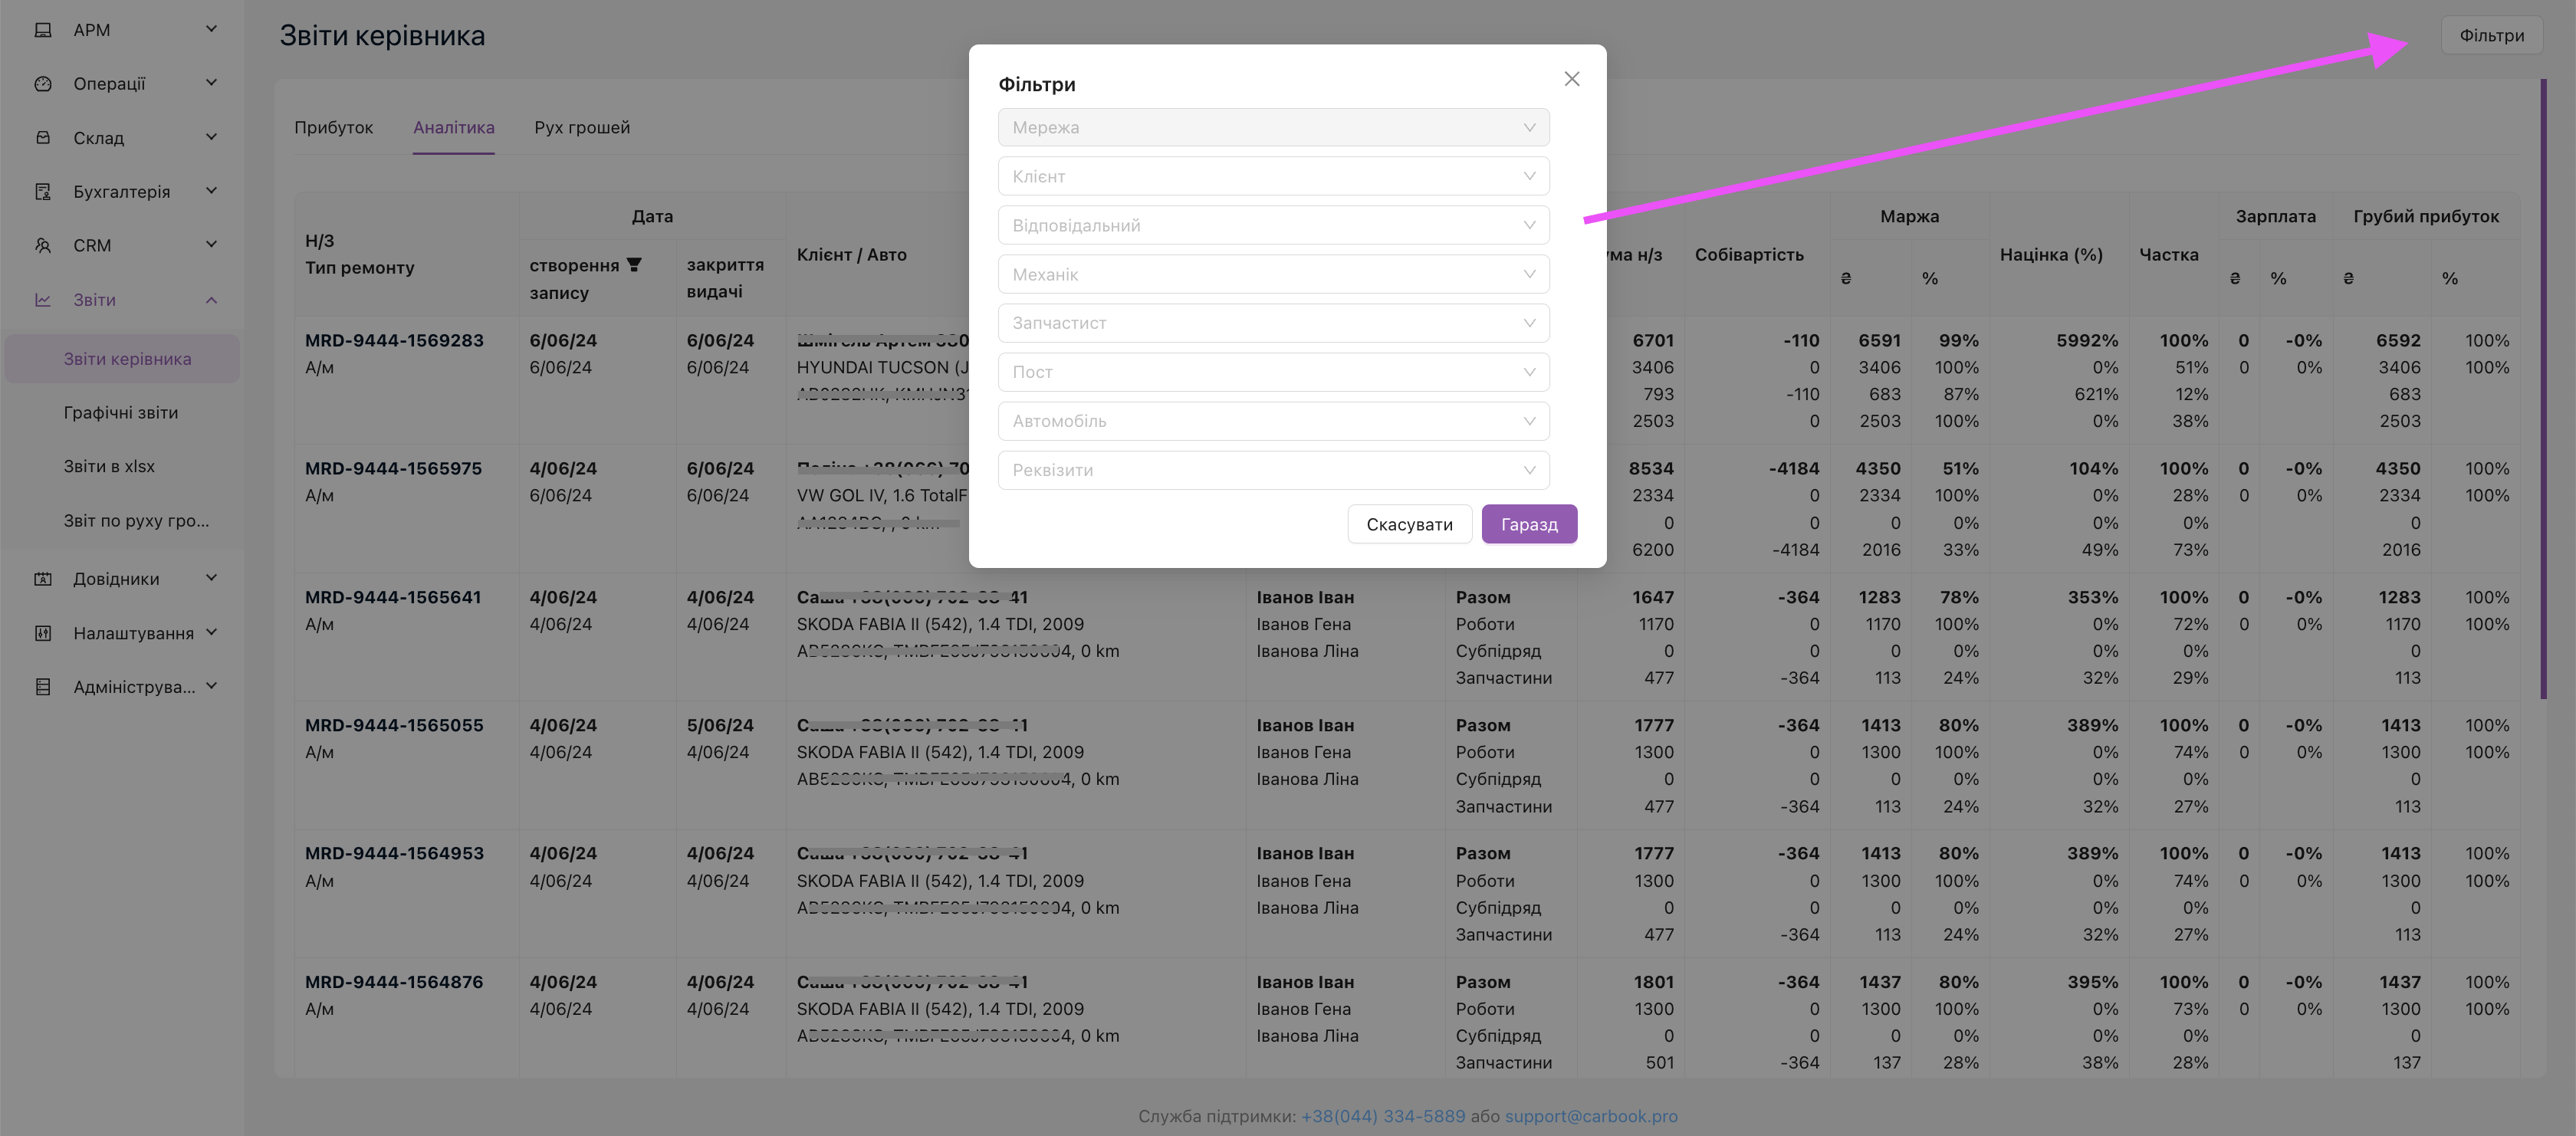Open the Автомобіль dropdown
Screen dimensions: 2576x1136
click(1273, 421)
